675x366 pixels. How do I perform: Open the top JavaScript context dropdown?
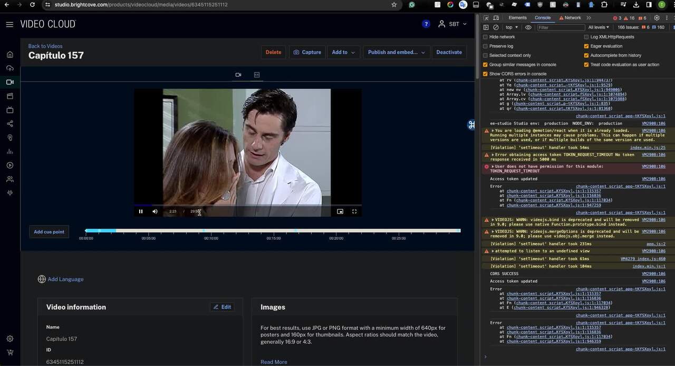(512, 27)
